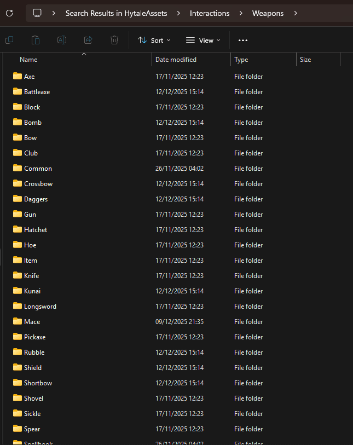Expand the chevron after Weapons breadcrumb
This screenshot has width=353, height=445.
pyautogui.click(x=296, y=13)
